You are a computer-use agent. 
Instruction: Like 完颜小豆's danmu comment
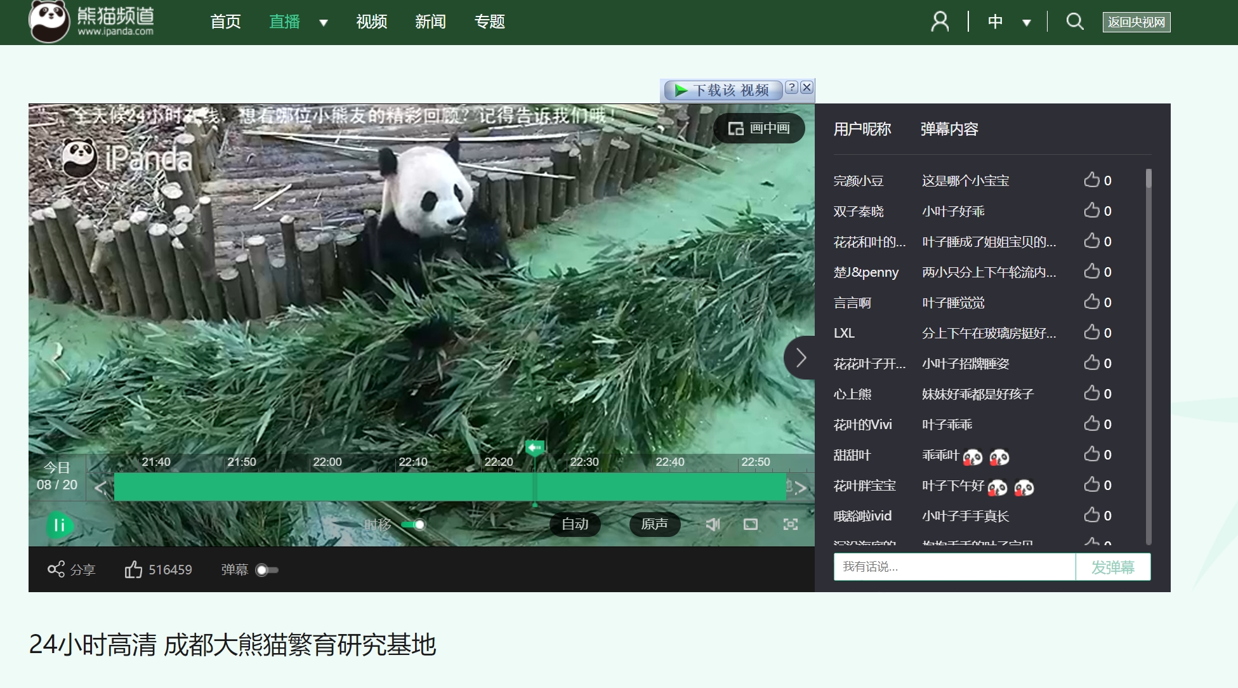click(x=1091, y=180)
